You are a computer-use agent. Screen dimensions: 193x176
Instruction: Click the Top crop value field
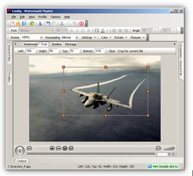(x=74, y=51)
